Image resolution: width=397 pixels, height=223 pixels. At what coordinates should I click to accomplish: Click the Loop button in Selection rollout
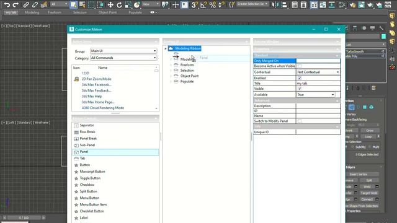368,136
